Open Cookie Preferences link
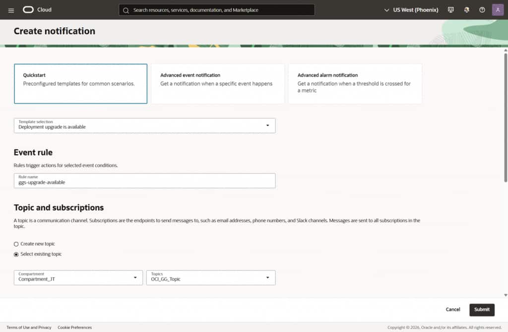The height and width of the screenshot is (332, 508). coord(74,328)
